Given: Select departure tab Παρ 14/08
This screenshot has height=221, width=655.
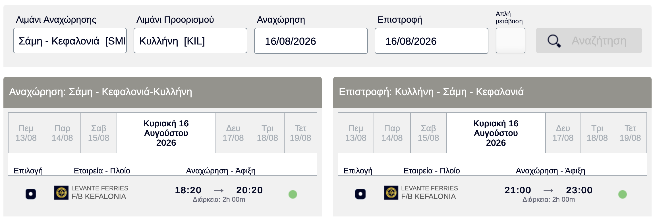Looking at the screenshot, I should (63, 133).
